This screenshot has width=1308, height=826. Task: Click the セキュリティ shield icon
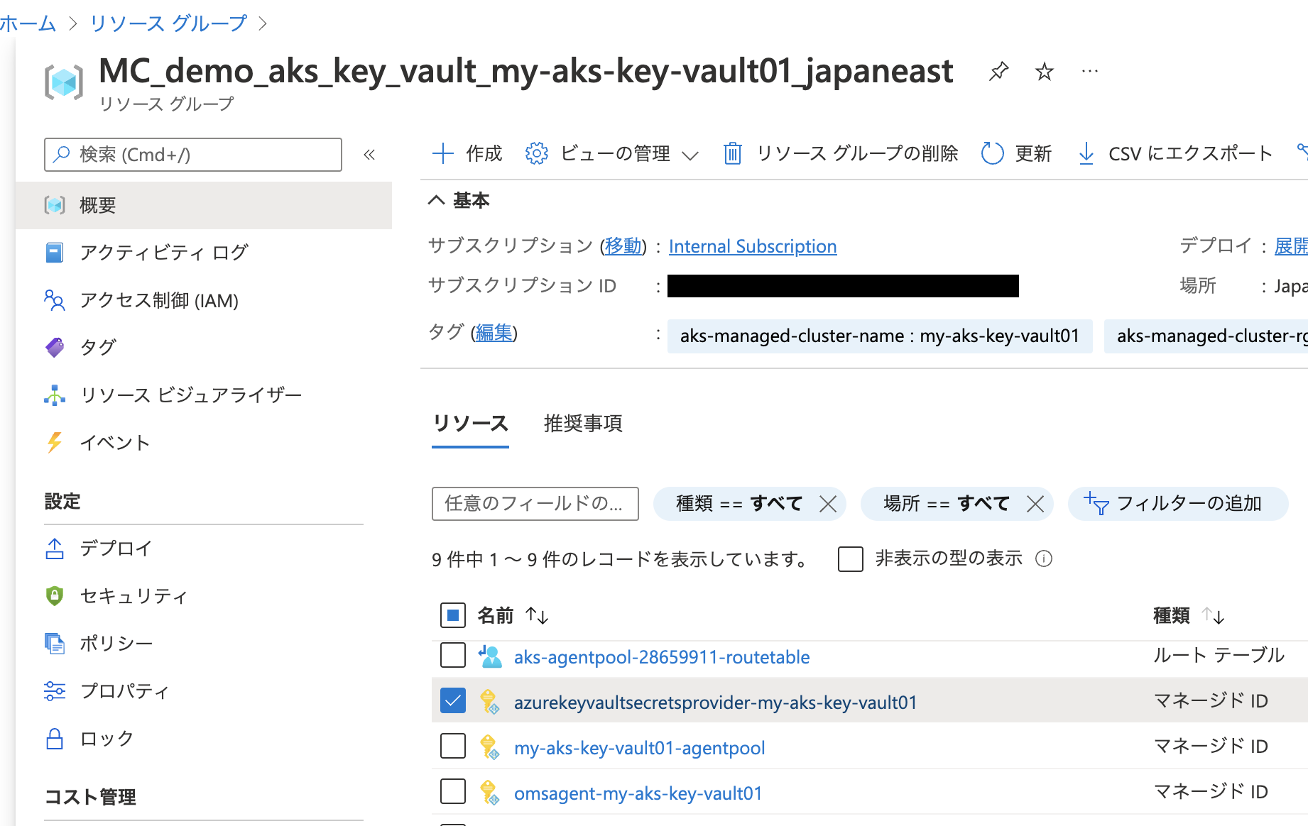click(x=55, y=596)
